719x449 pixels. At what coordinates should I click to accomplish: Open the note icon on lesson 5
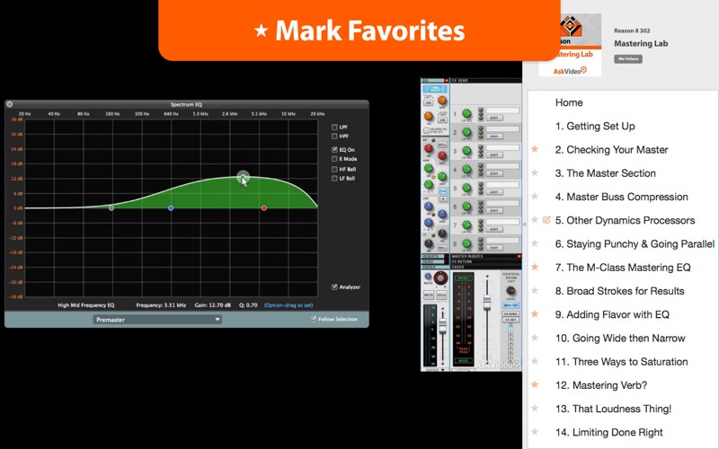546,220
